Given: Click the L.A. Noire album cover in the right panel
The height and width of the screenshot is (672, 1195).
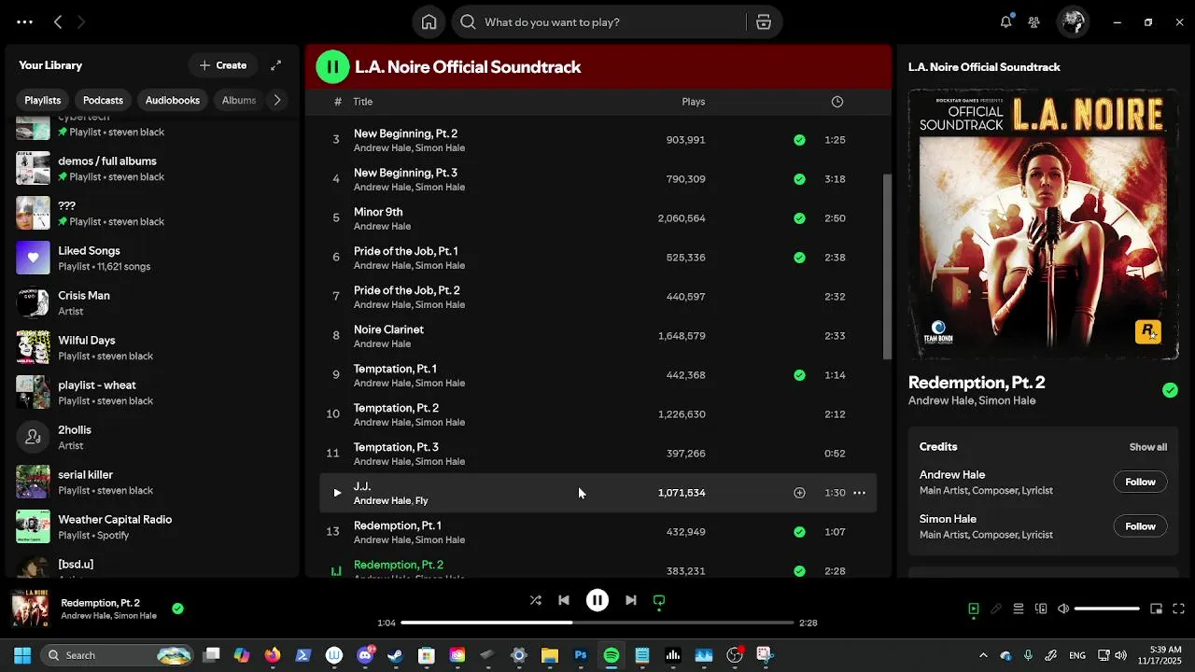Looking at the screenshot, I should 1043,224.
